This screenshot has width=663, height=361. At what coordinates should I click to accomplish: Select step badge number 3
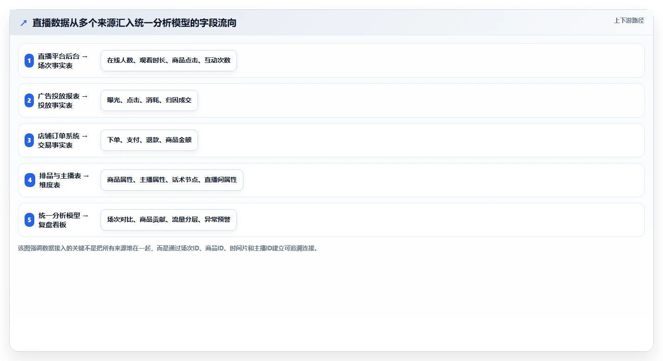tap(29, 140)
